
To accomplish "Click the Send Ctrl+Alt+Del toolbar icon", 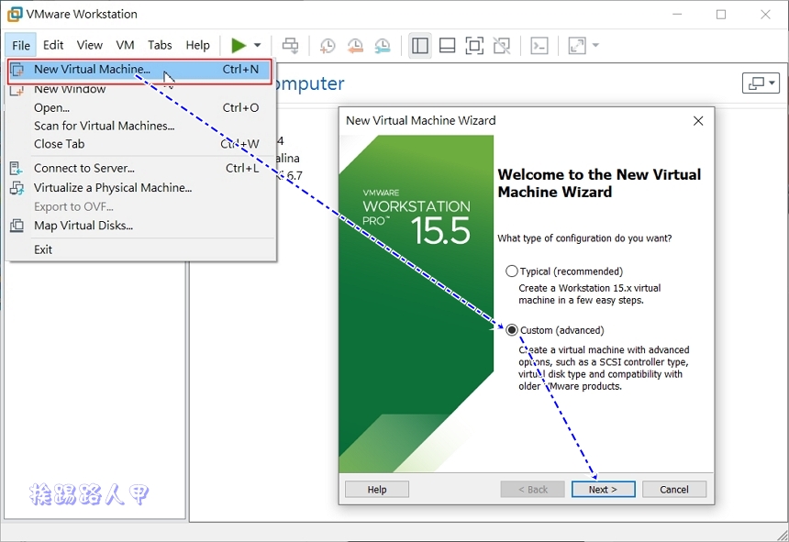I will point(290,45).
